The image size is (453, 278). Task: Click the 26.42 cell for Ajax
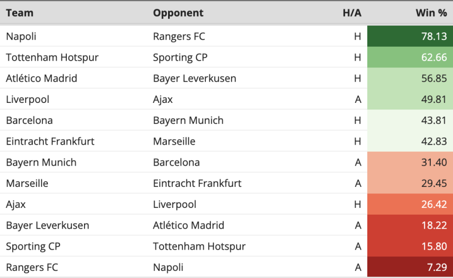pyautogui.click(x=410, y=204)
